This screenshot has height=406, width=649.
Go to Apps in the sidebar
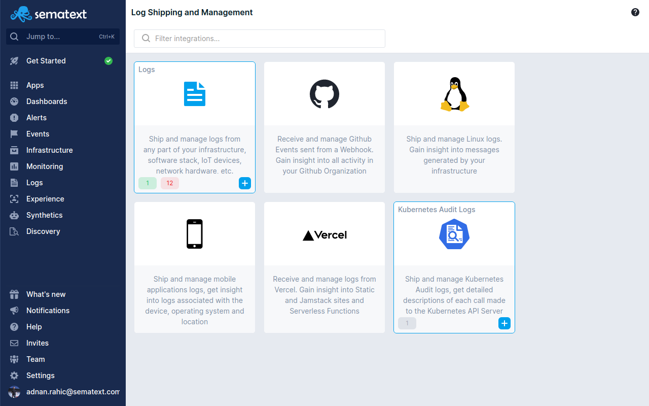pyautogui.click(x=63, y=85)
